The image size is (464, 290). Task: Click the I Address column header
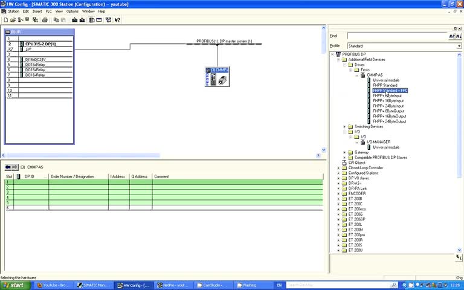click(x=119, y=176)
